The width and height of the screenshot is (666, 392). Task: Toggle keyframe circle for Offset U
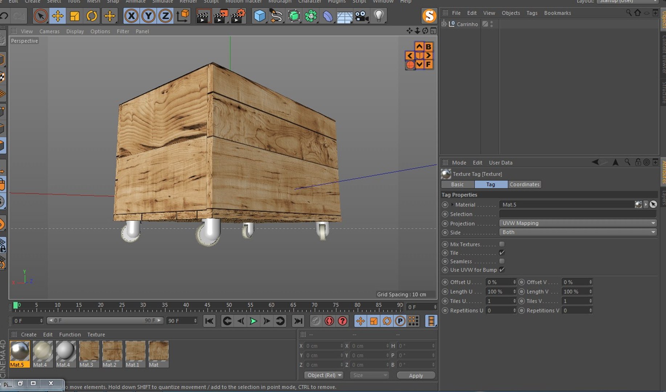tap(445, 282)
